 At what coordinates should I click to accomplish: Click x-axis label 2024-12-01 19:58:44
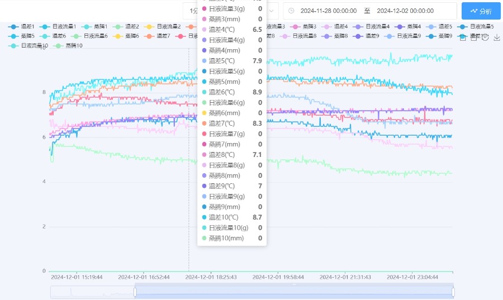tap(278, 277)
